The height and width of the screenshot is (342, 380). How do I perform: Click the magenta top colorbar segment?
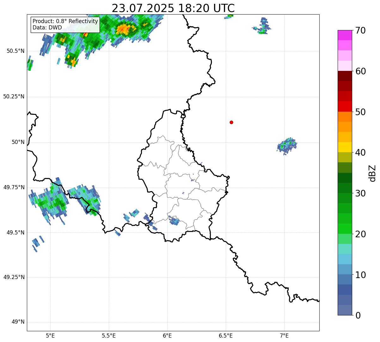coord(345,35)
